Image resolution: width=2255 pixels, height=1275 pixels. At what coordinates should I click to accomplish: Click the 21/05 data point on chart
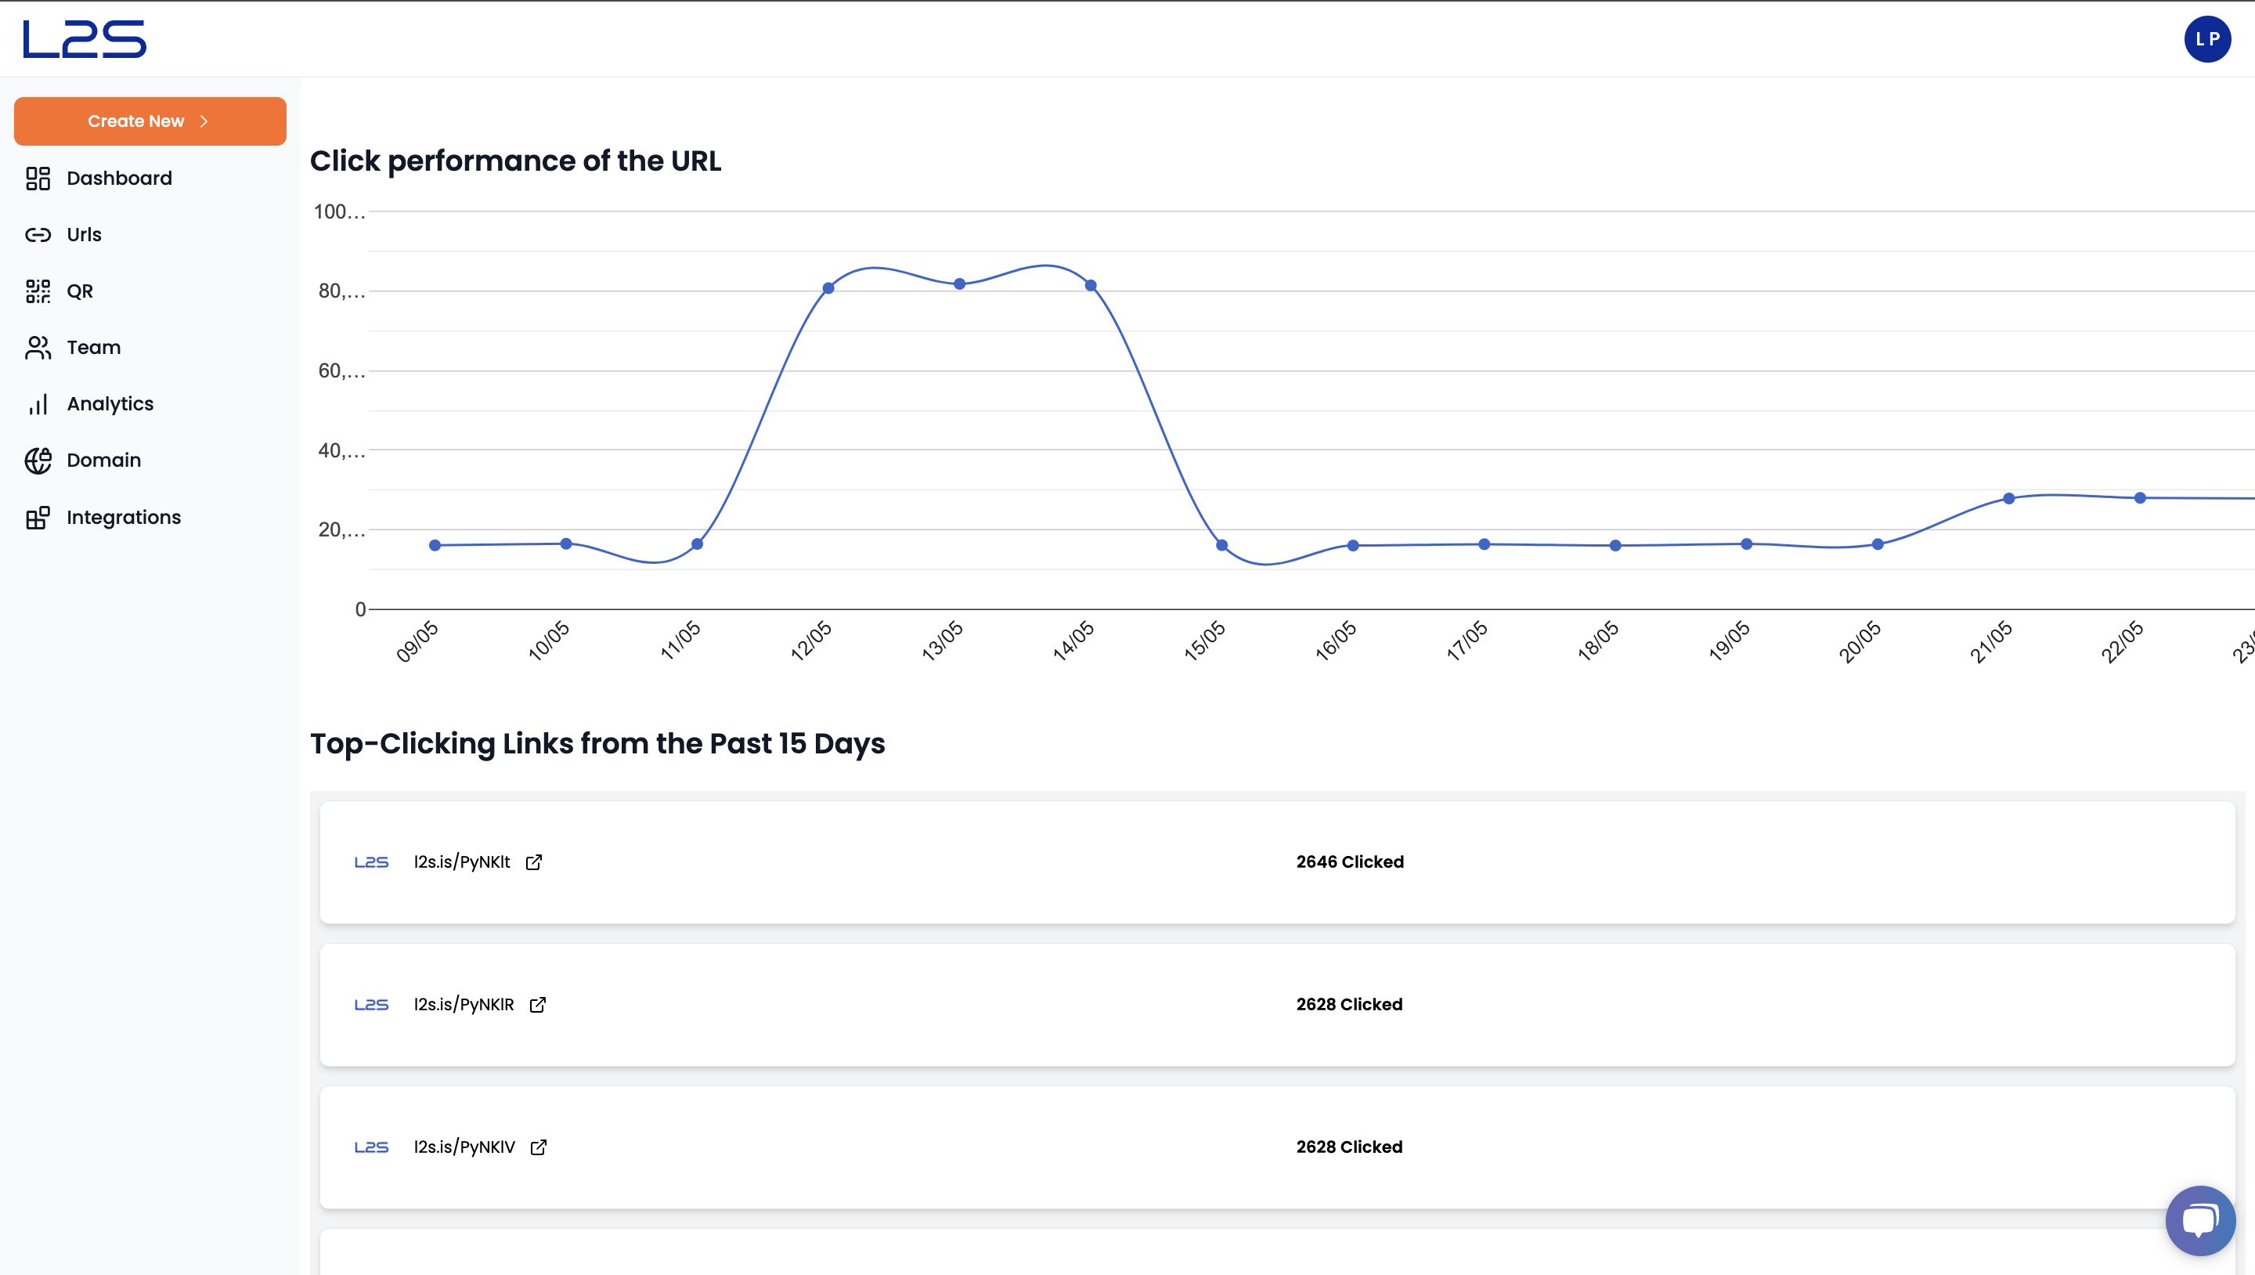[2009, 498]
